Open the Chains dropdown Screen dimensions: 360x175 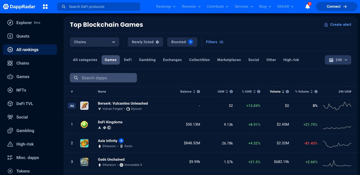pyautogui.click(x=94, y=42)
